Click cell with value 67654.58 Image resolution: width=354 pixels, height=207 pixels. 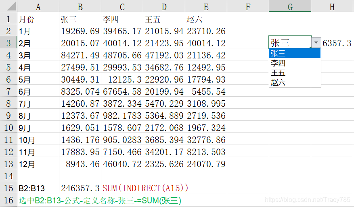pos(122,91)
